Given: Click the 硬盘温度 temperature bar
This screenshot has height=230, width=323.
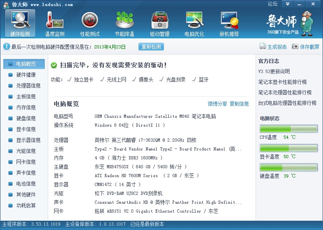Looking at the screenshot, I should pos(289,167).
